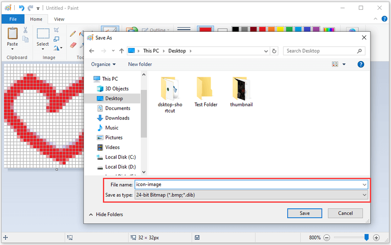Click This PC in address breadcrumb
This screenshot has width=391, height=245.
tap(151, 51)
